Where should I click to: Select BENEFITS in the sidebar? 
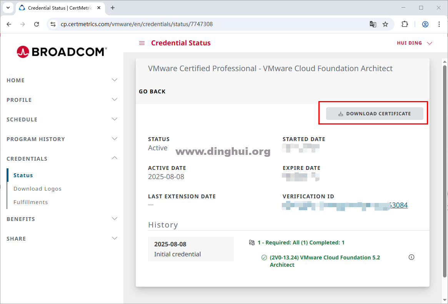coord(21,219)
